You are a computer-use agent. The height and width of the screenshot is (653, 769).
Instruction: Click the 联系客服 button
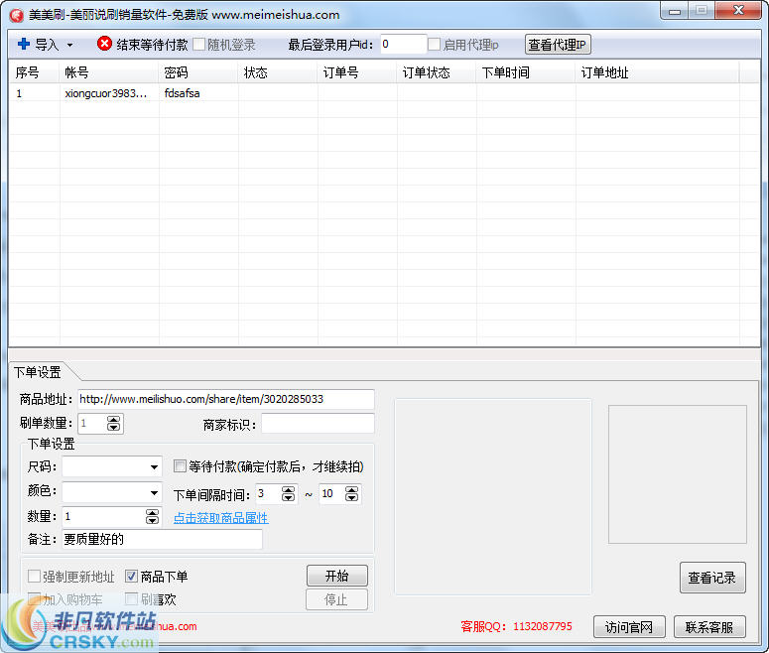coord(709,627)
